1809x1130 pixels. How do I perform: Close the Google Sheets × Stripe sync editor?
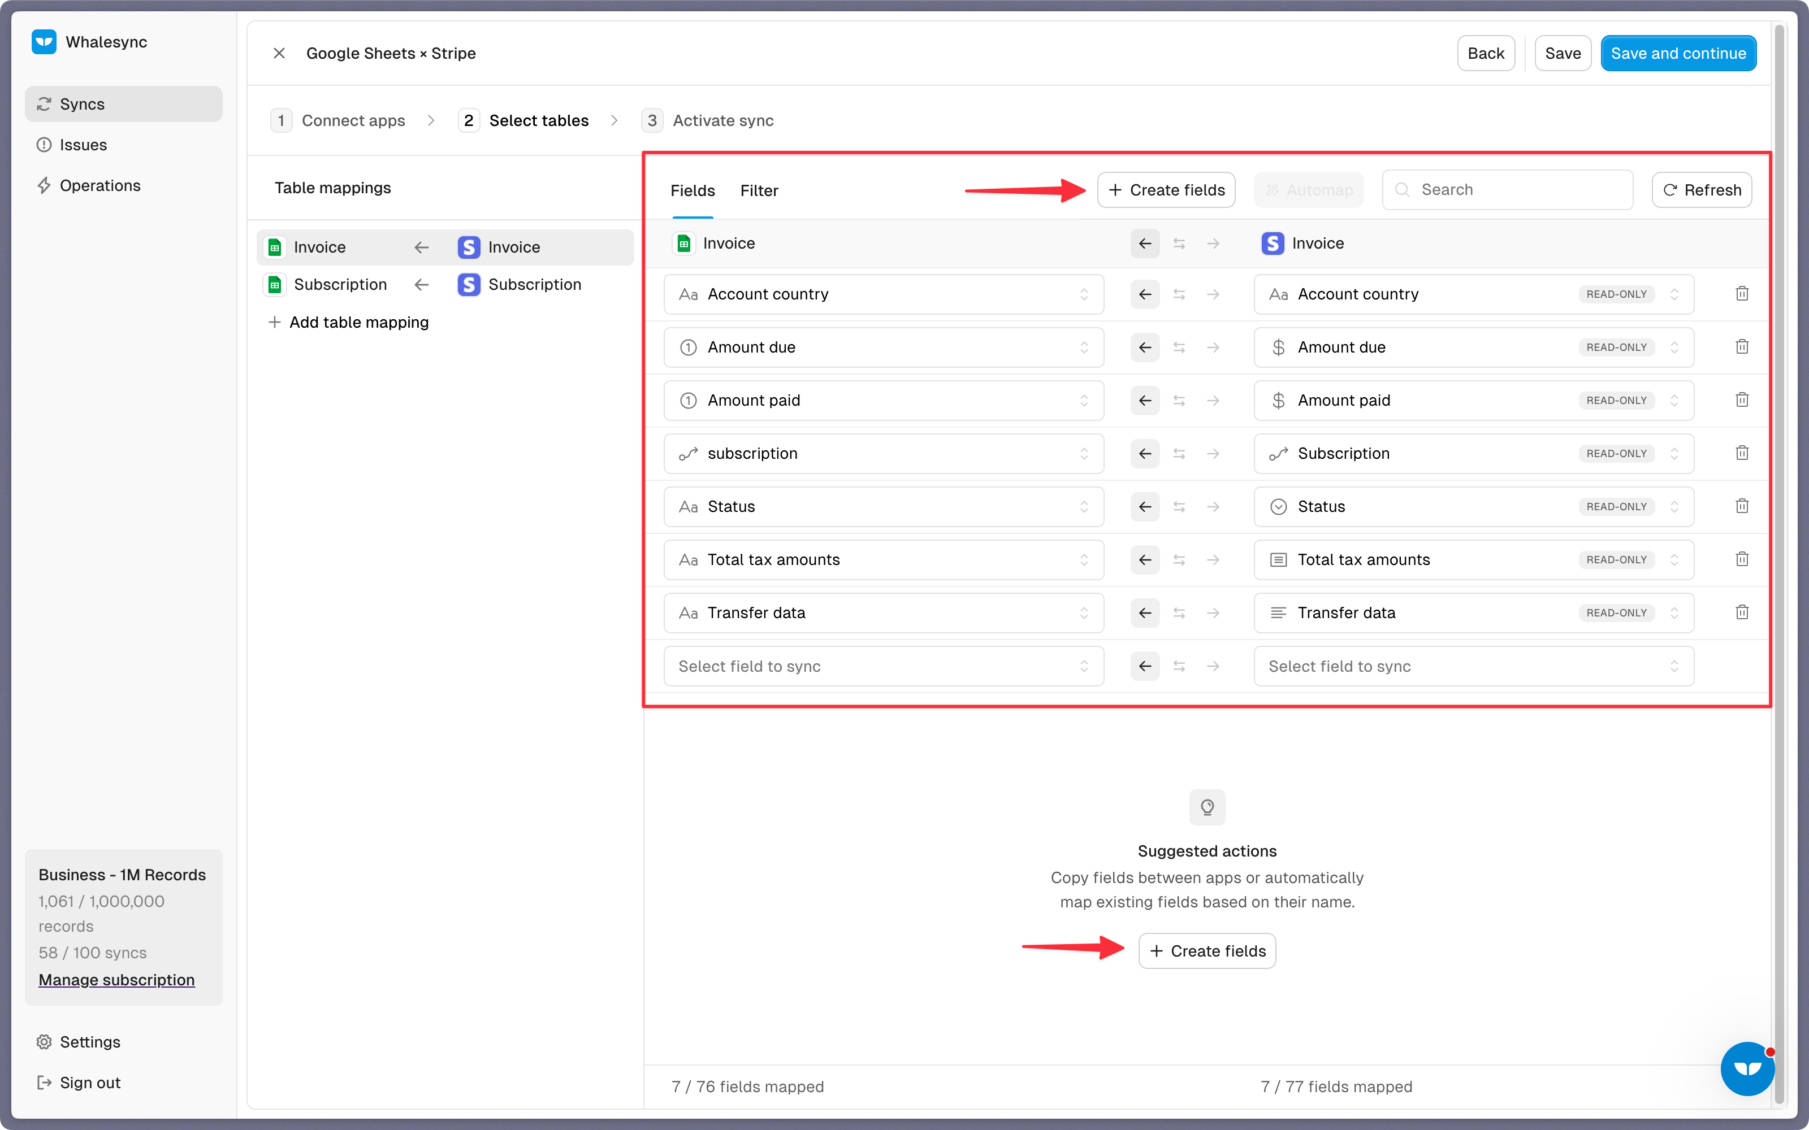(279, 53)
